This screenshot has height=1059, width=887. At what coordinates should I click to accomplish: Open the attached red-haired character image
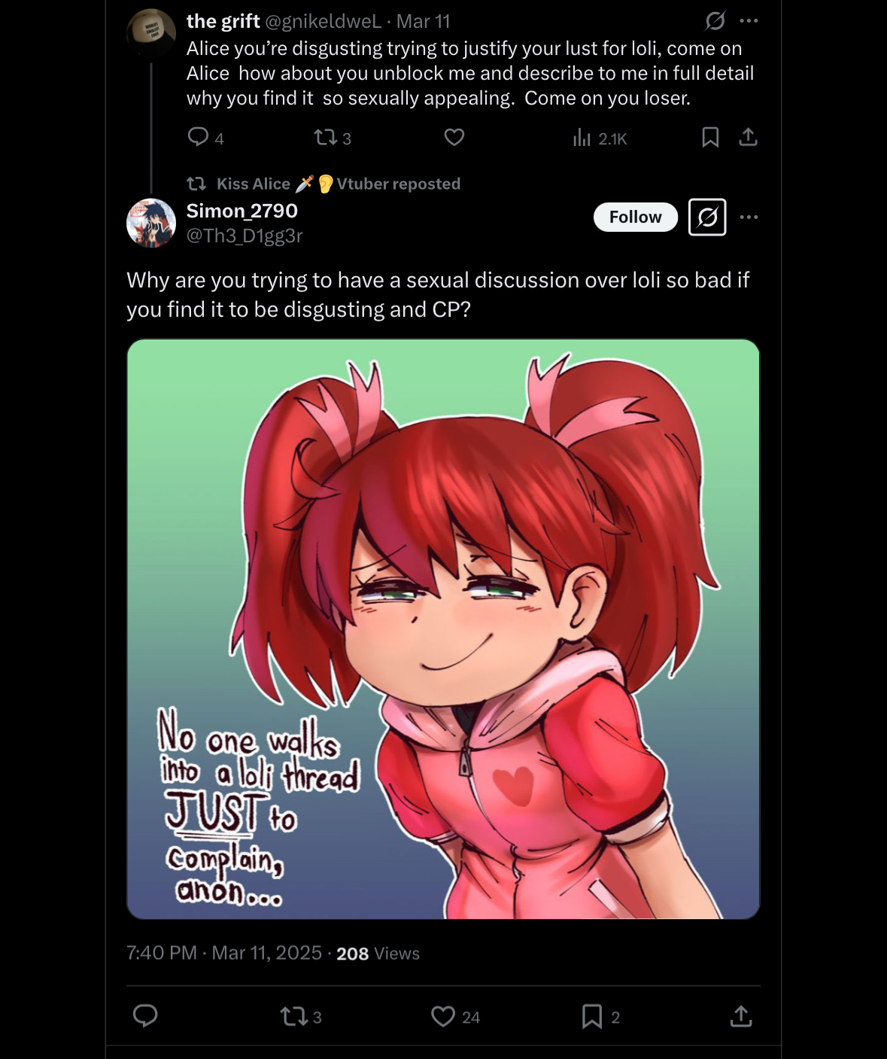(443, 629)
